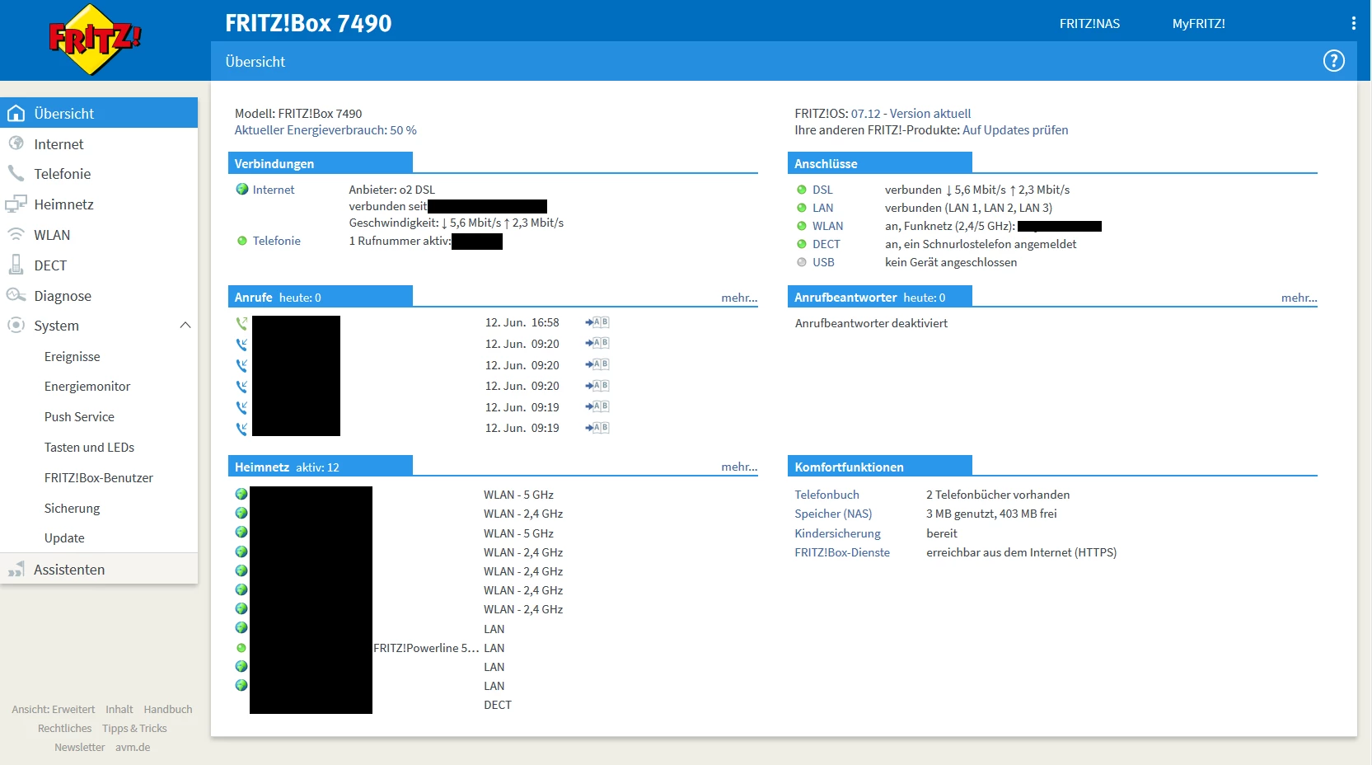
Task: Show more calls via Anrufe mehr link
Action: [x=739, y=298]
